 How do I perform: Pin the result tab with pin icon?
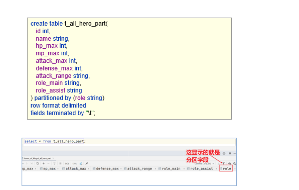tap(87, 164)
